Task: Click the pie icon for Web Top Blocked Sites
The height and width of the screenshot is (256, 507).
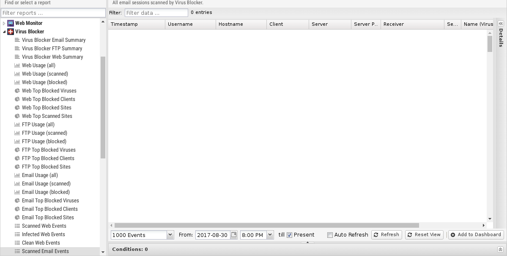Action: click(17, 107)
